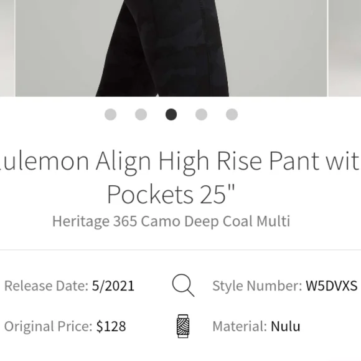Image resolution: width=361 pixels, height=361 pixels.
Task: Click the Original Price label
Action: point(49,326)
